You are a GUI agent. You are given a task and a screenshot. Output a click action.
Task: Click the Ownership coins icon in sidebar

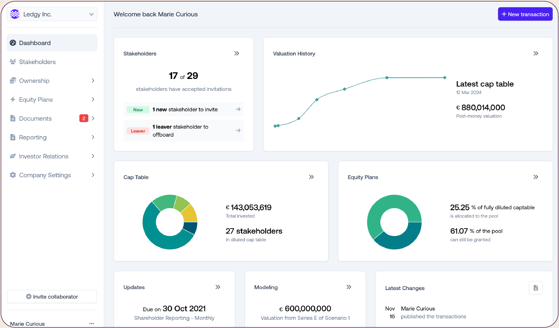13,81
